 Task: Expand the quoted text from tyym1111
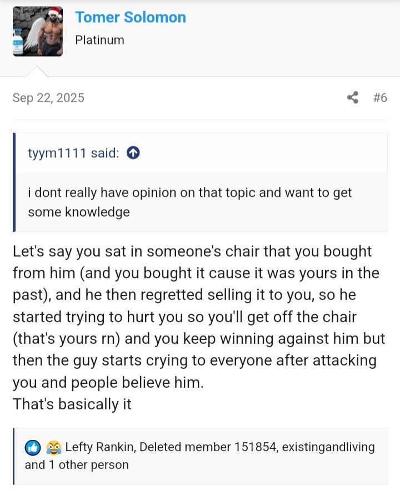click(190, 202)
